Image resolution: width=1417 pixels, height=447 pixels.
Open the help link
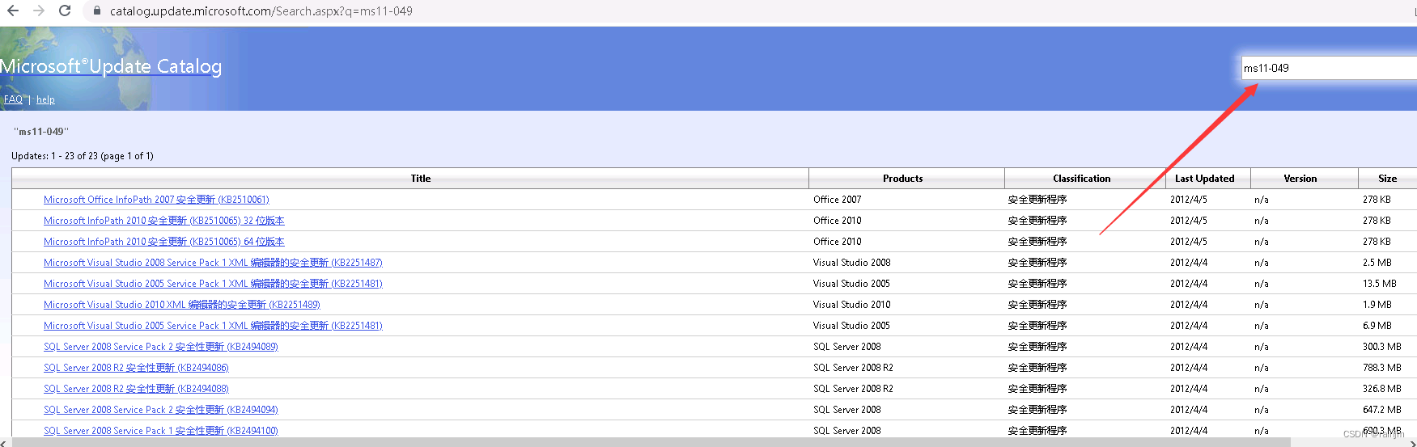(x=45, y=99)
